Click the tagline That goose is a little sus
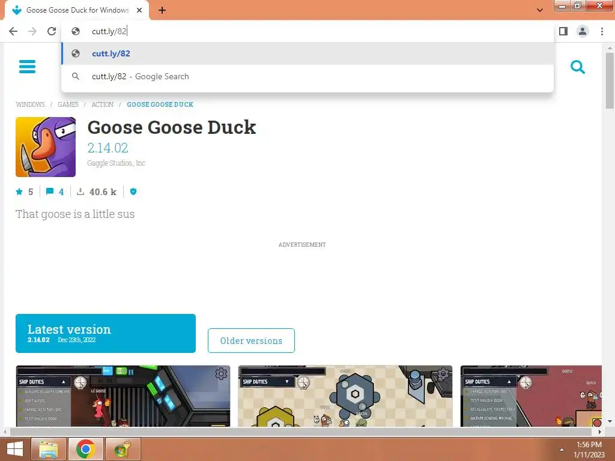 click(x=75, y=214)
